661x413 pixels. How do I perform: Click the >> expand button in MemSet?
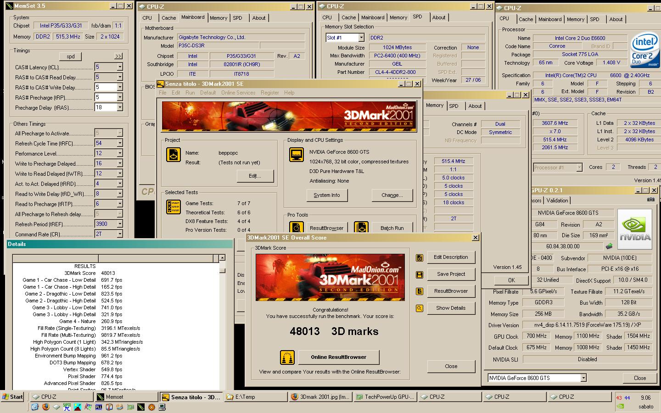click(x=118, y=56)
